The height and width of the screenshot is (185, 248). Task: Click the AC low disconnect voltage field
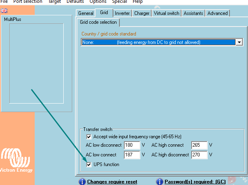[x=132, y=145]
